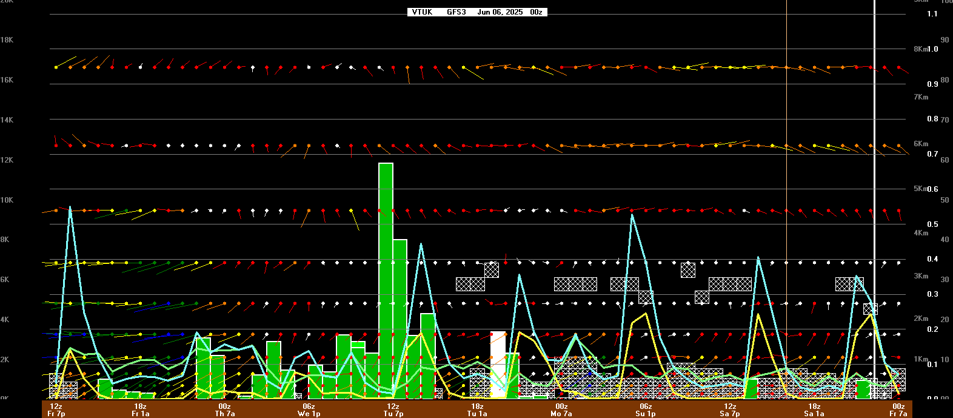953x418 pixels.
Task: Click the thick white vertical time cursor line
Action: coord(874,199)
